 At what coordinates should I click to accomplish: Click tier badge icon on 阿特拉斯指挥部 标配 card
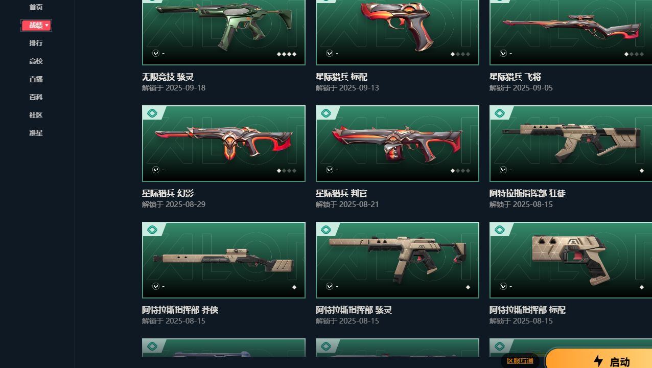pos(499,230)
